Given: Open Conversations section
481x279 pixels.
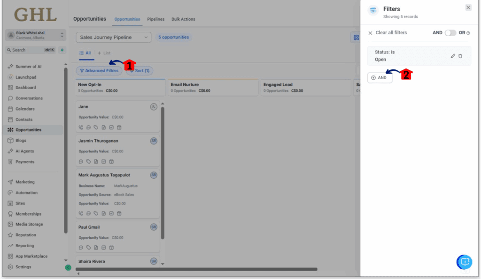Looking at the screenshot, I should click(x=29, y=98).
